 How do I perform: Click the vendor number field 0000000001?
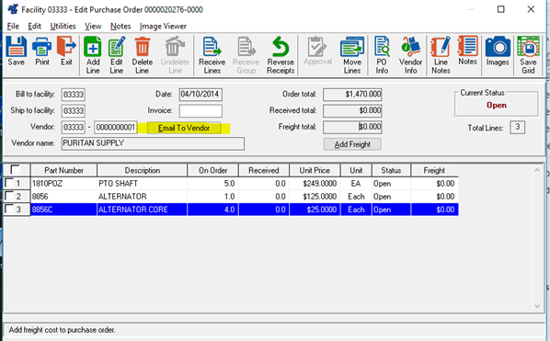tap(115, 127)
